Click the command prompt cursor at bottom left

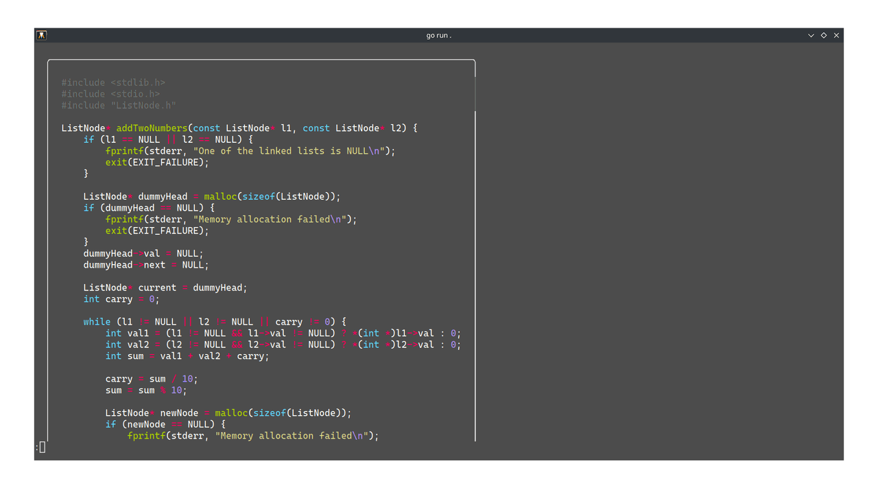pos(42,447)
